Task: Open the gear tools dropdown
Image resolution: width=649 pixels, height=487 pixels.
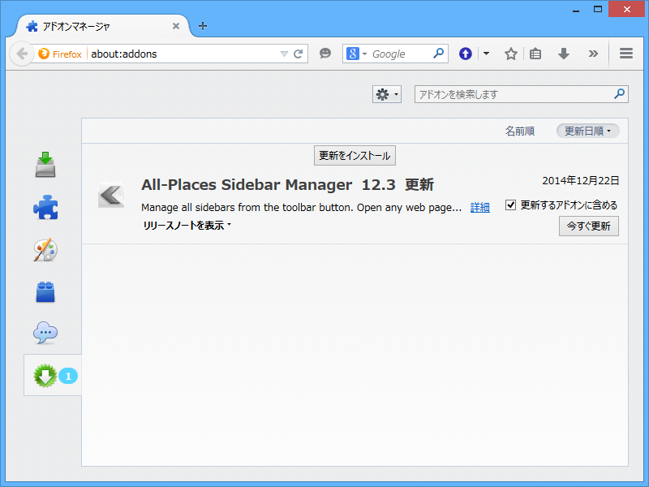Action: (386, 95)
